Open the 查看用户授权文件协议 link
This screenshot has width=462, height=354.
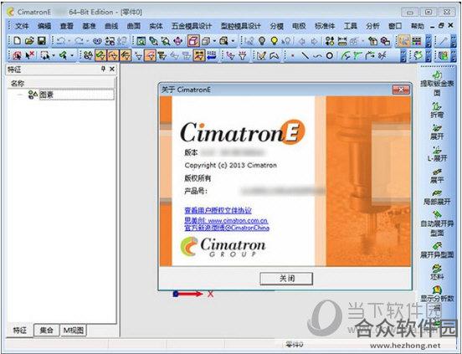click(218, 210)
